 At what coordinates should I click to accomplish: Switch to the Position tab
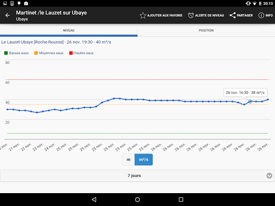coord(206,31)
